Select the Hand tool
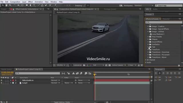Image resolution: width=183 pixels, height=103 pixels. click(x=6, y=5)
